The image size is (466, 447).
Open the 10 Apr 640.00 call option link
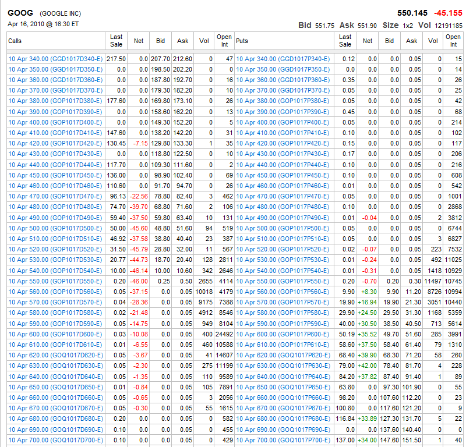55,377
